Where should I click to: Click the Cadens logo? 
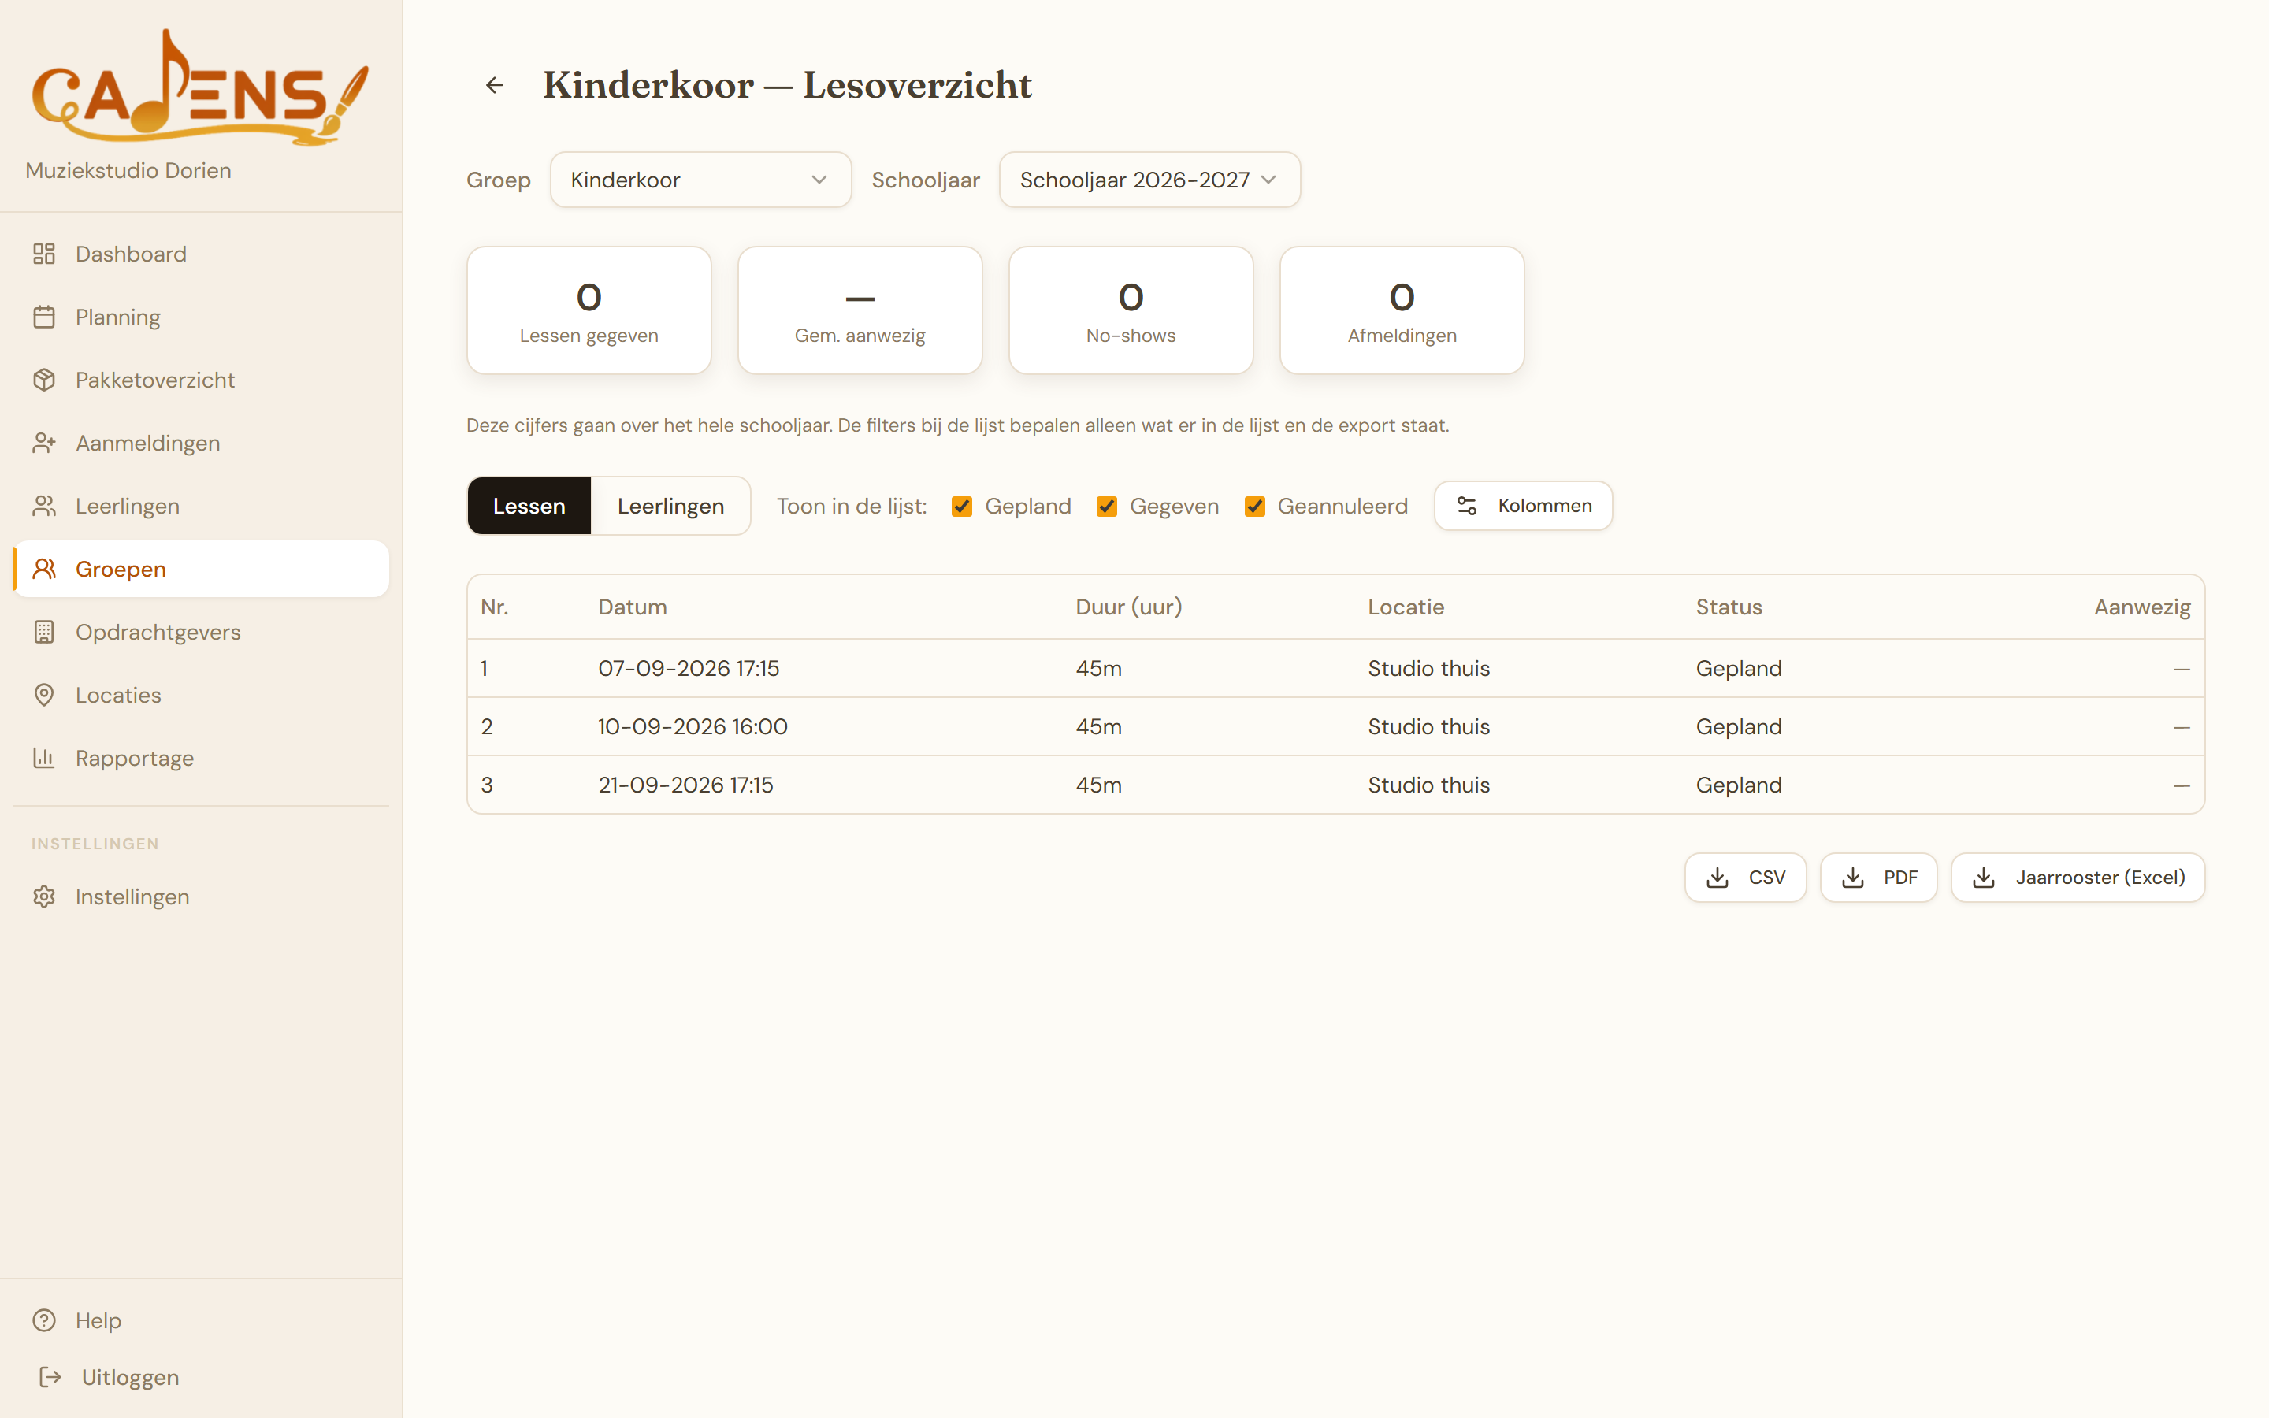[x=199, y=87]
